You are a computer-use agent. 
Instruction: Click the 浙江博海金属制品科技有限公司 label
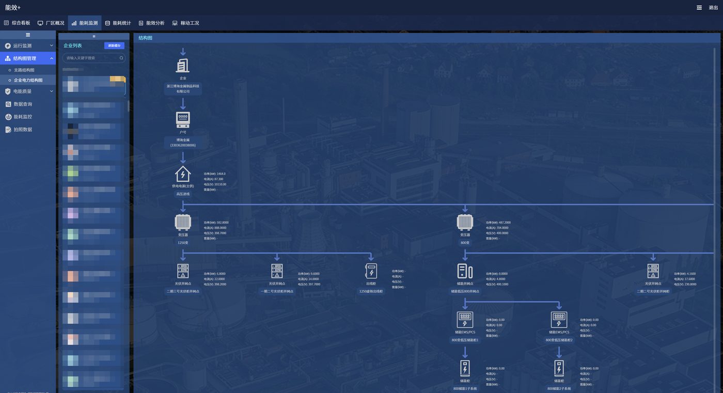coord(183,88)
